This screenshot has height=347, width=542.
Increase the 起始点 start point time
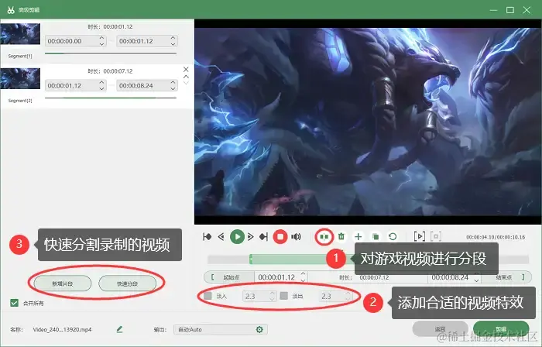coord(304,274)
